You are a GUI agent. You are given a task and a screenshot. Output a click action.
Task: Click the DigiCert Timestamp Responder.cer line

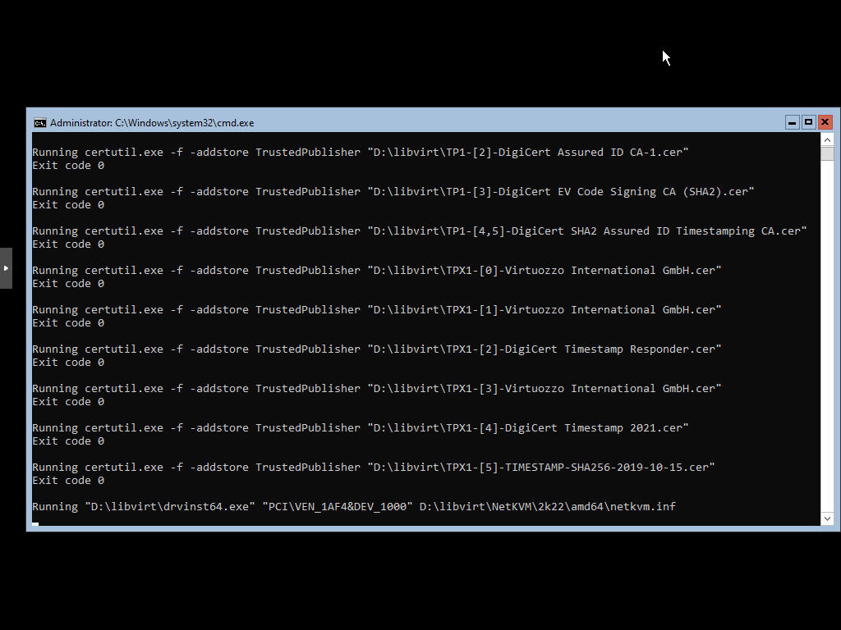point(376,349)
